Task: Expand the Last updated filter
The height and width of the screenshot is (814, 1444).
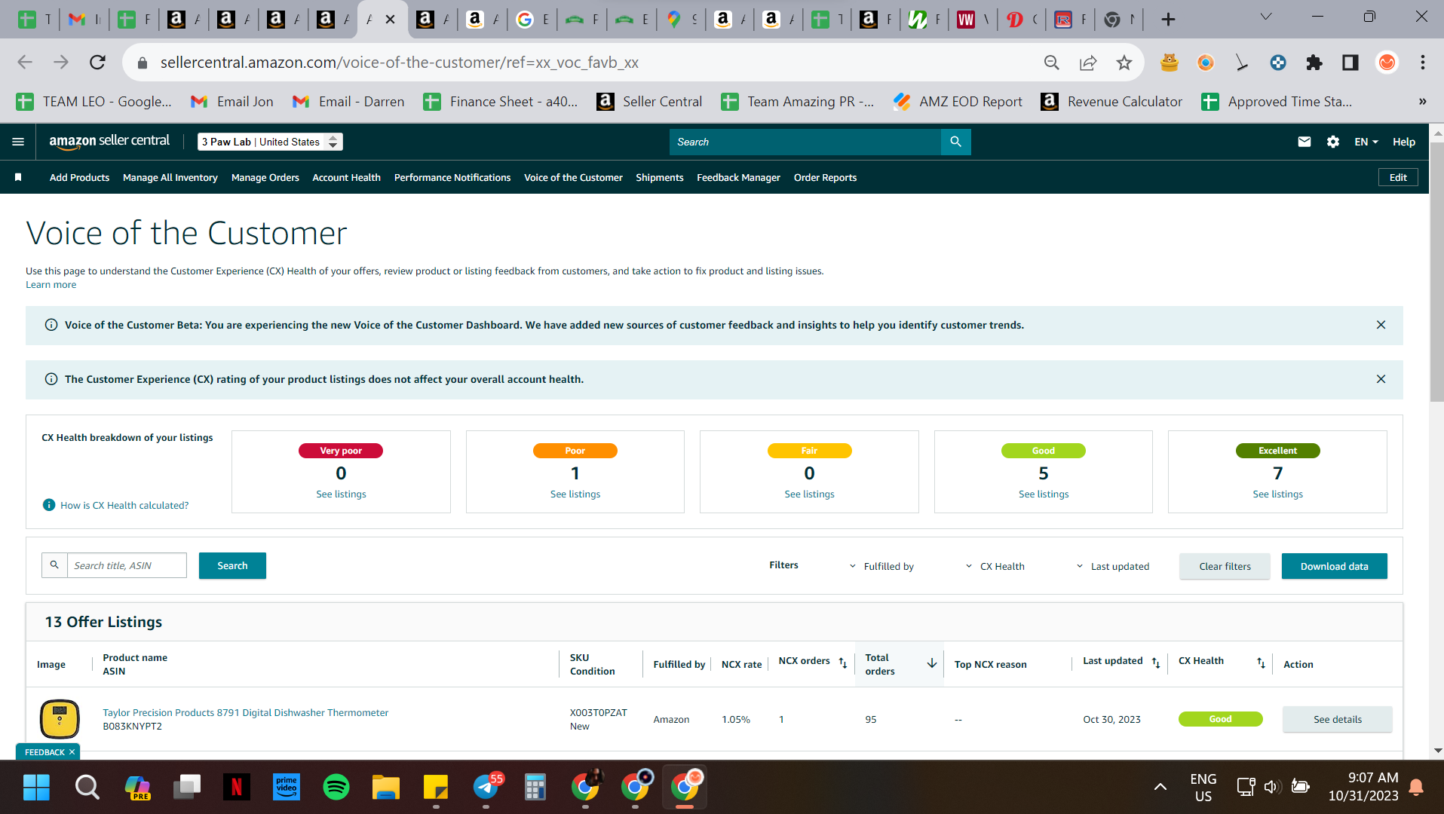Action: click(x=1113, y=566)
